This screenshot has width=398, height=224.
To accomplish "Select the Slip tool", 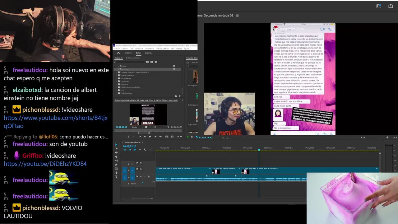I will pyautogui.click(x=116, y=161).
